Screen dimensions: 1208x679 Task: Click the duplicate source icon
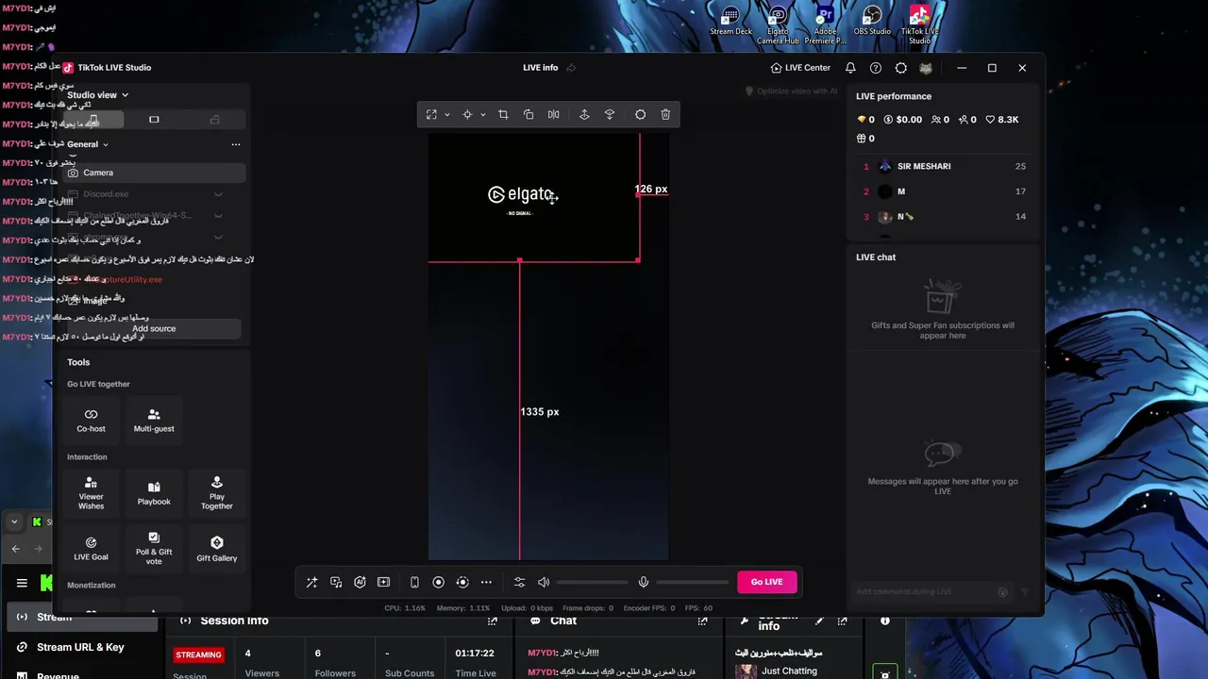tap(528, 115)
